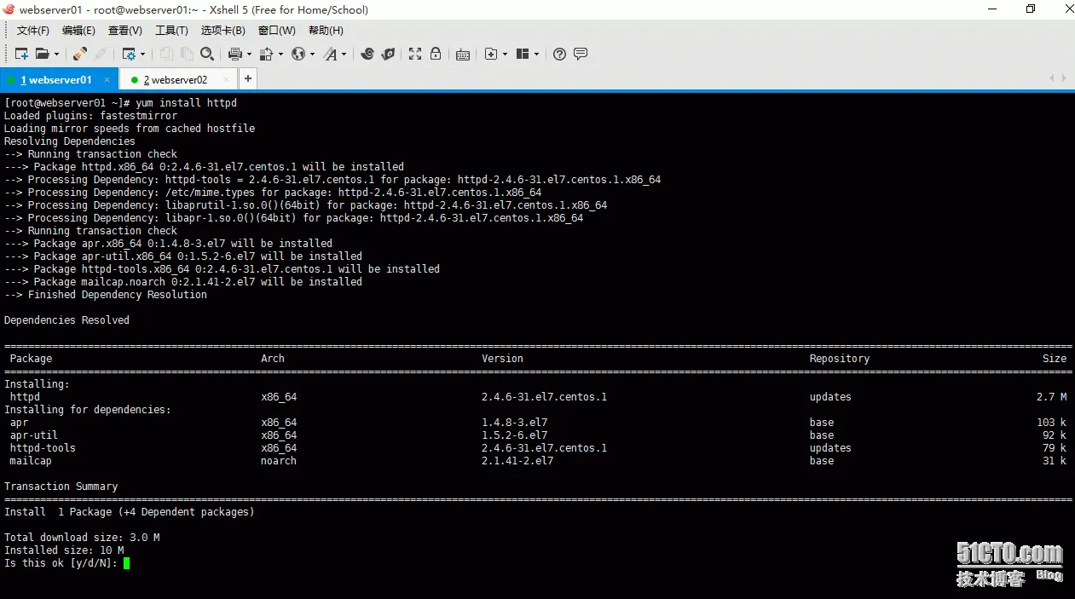Open the 文件(F) menu
This screenshot has height=599, width=1075.
pos(33,31)
